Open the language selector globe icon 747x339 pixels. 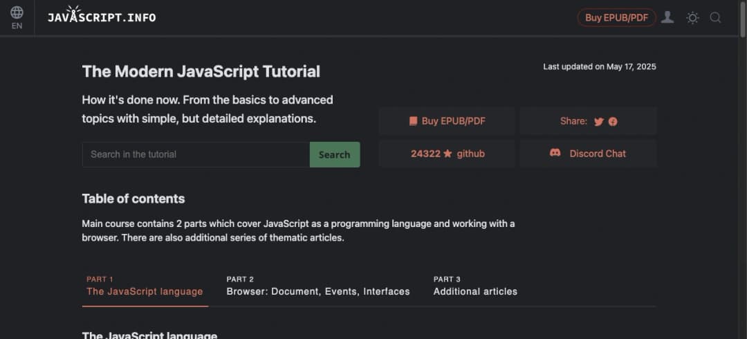[x=17, y=12]
